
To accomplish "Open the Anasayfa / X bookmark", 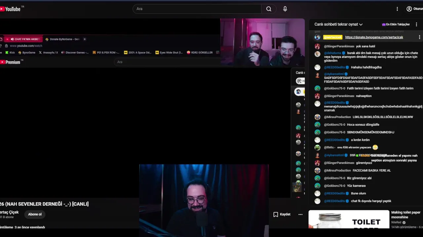I will [x=48, y=53].
